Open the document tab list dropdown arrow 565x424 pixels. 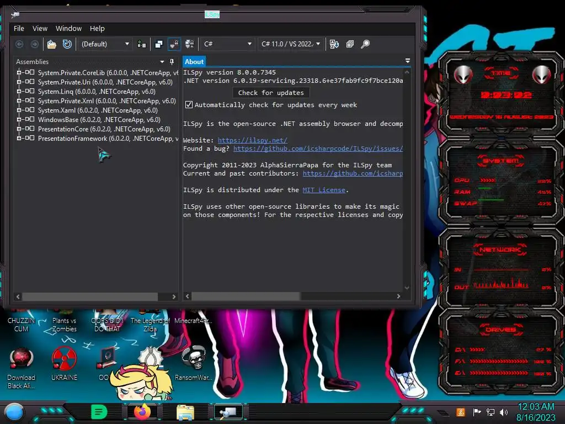(408, 61)
